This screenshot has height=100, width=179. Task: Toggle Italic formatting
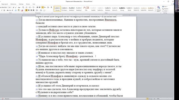pyautogui.click(x=2, y=10)
